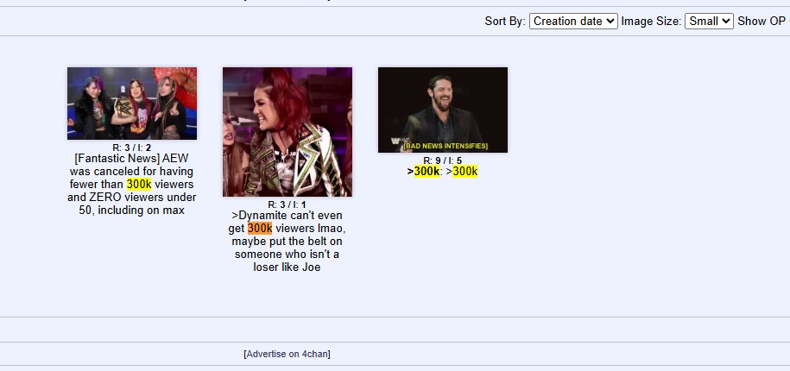The height and width of the screenshot is (371, 790).
Task: Click the Sort By label text
Action: [x=505, y=22]
